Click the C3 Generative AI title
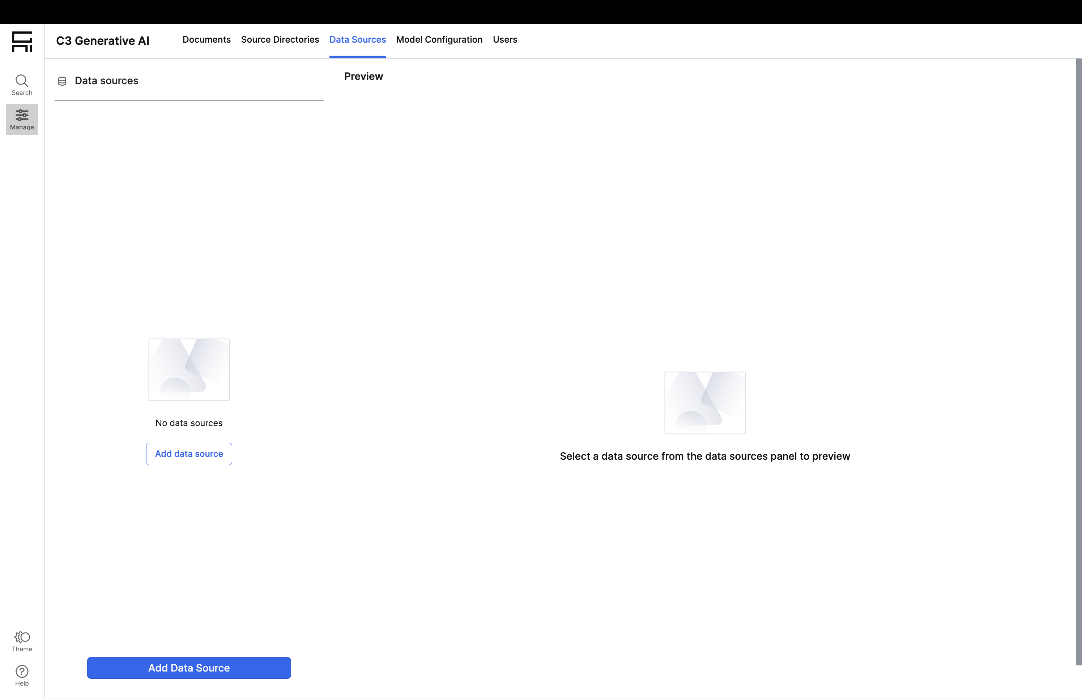This screenshot has height=699, width=1082. (x=103, y=41)
